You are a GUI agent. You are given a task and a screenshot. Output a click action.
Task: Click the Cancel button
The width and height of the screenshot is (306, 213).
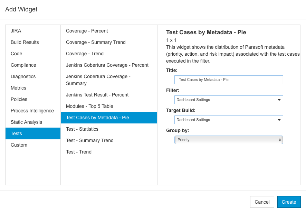(x=262, y=202)
